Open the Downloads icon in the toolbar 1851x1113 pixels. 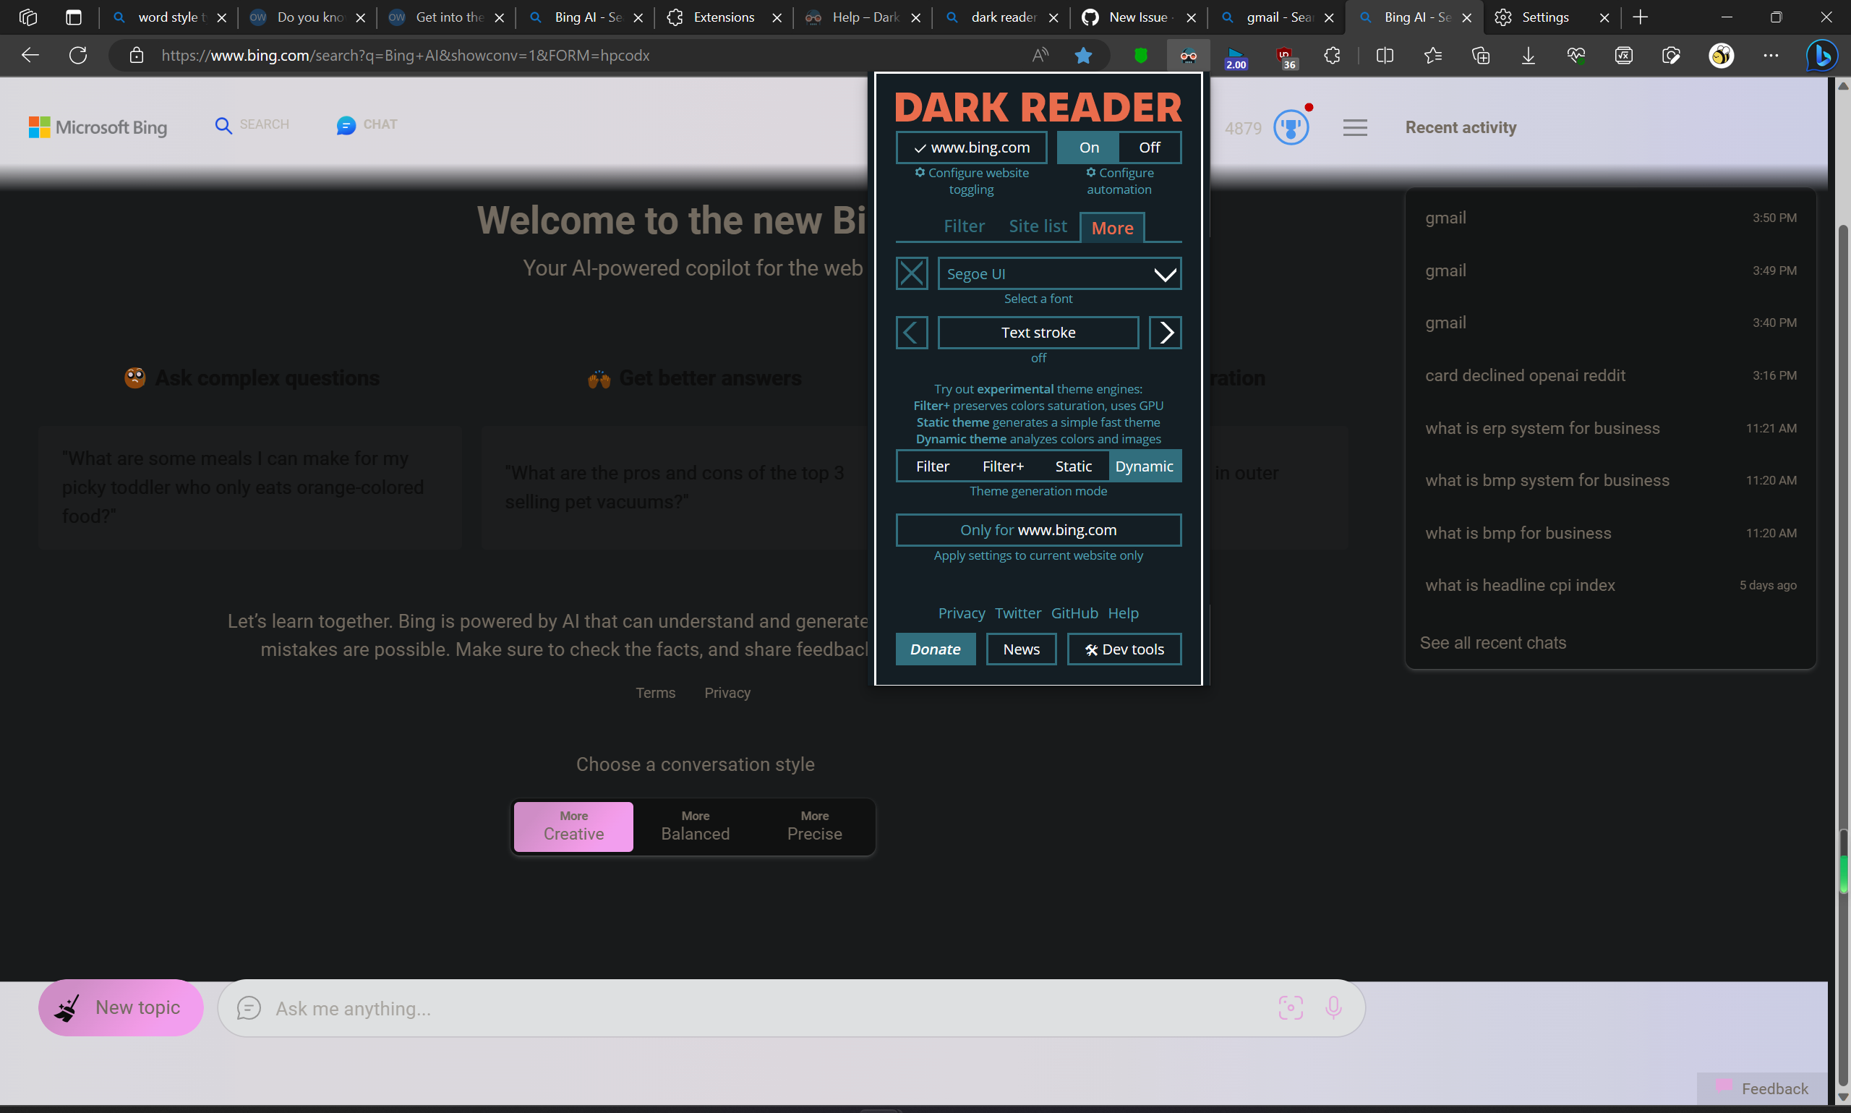(1528, 55)
